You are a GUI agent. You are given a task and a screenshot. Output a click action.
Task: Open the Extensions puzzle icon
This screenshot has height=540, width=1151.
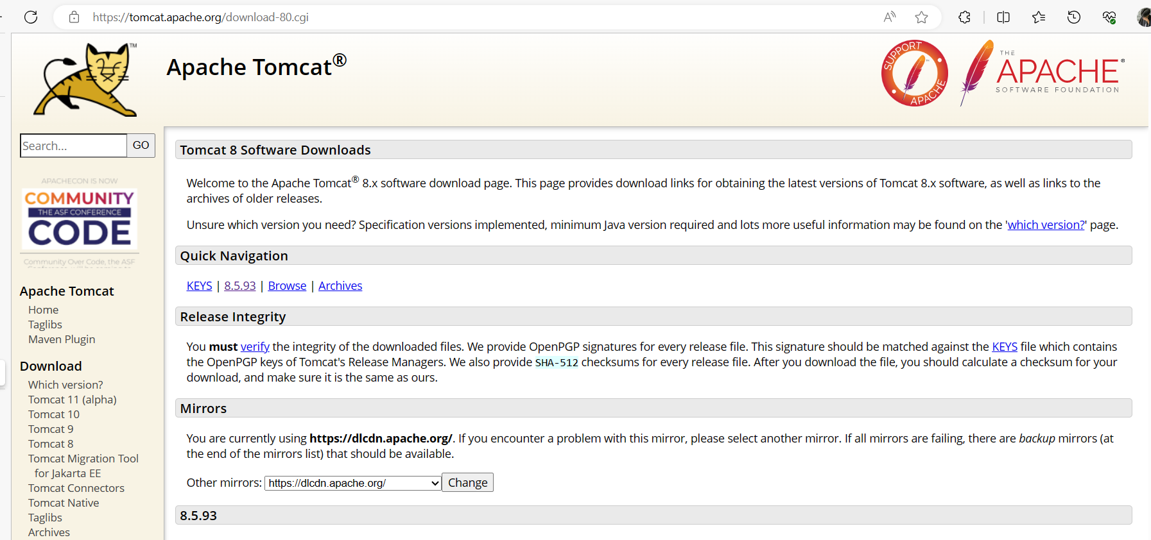click(964, 17)
